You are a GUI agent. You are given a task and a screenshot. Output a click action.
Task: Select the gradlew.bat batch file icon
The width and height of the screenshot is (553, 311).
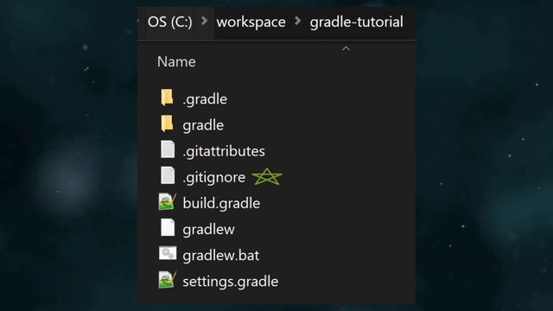click(x=168, y=253)
